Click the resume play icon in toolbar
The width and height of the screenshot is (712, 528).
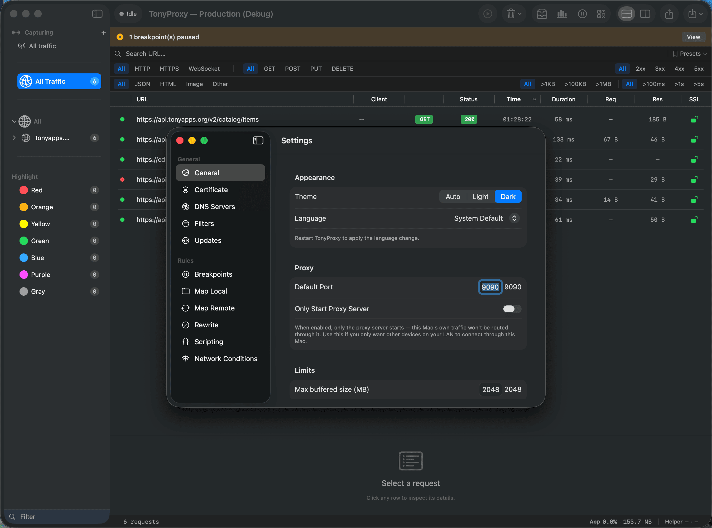488,14
